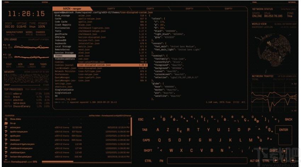This screenshot has width=301, height=167.
Task: Select the themes folder in ranger
Action: point(58,56)
